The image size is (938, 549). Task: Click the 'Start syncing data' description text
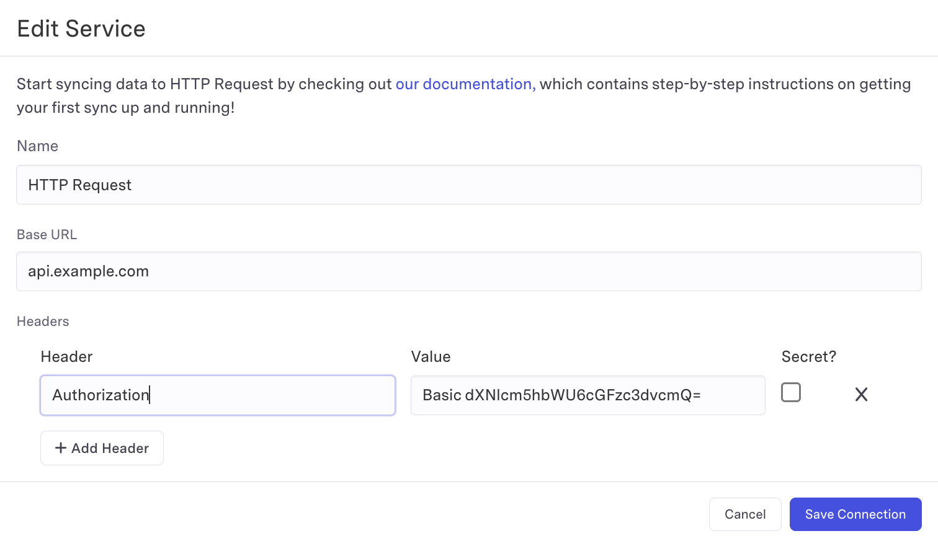[205, 84]
